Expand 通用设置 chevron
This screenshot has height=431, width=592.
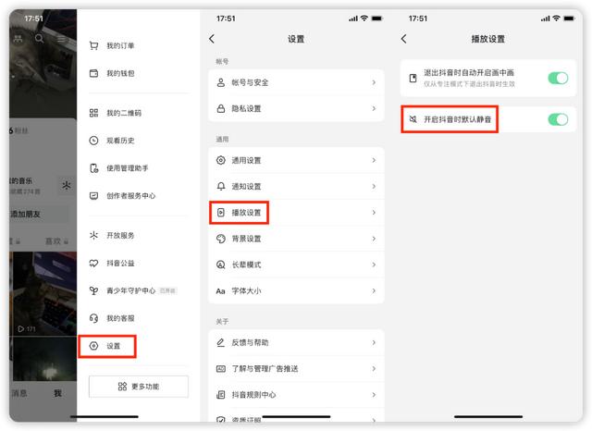[374, 160]
